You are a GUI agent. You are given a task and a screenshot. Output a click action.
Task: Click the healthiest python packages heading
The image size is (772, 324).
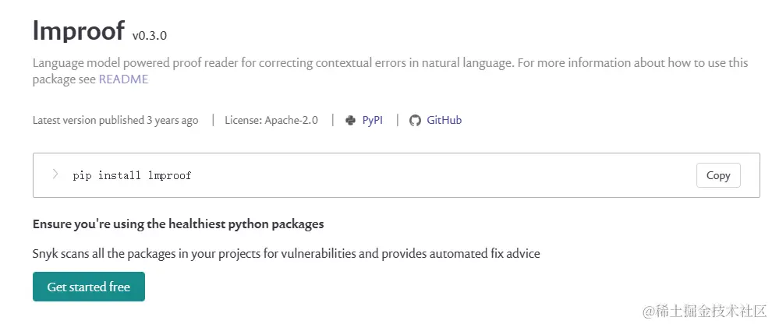178,224
